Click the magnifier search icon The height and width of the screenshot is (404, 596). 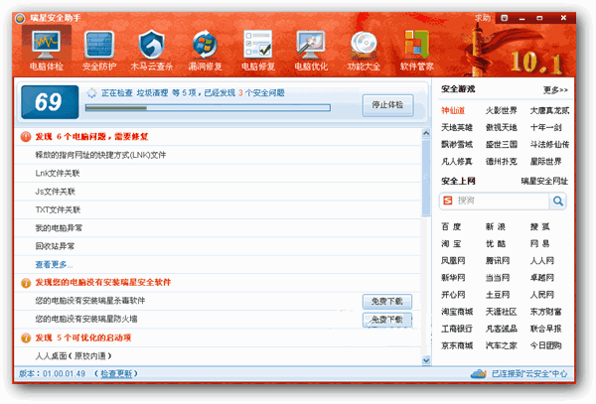click(x=557, y=201)
